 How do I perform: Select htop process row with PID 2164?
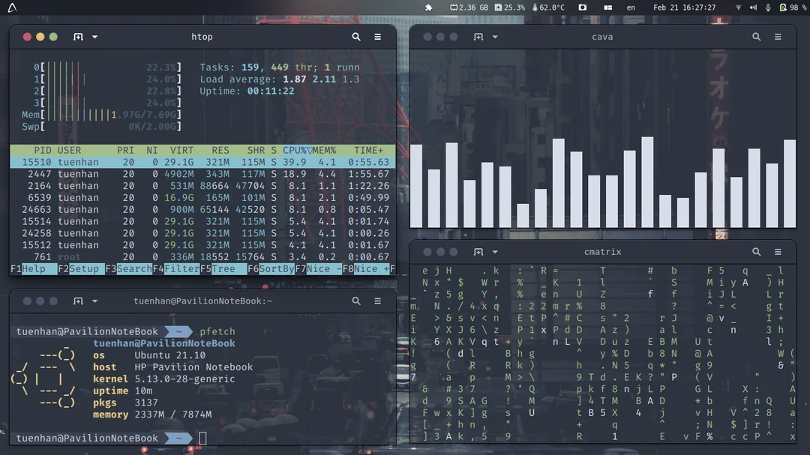tap(202, 186)
